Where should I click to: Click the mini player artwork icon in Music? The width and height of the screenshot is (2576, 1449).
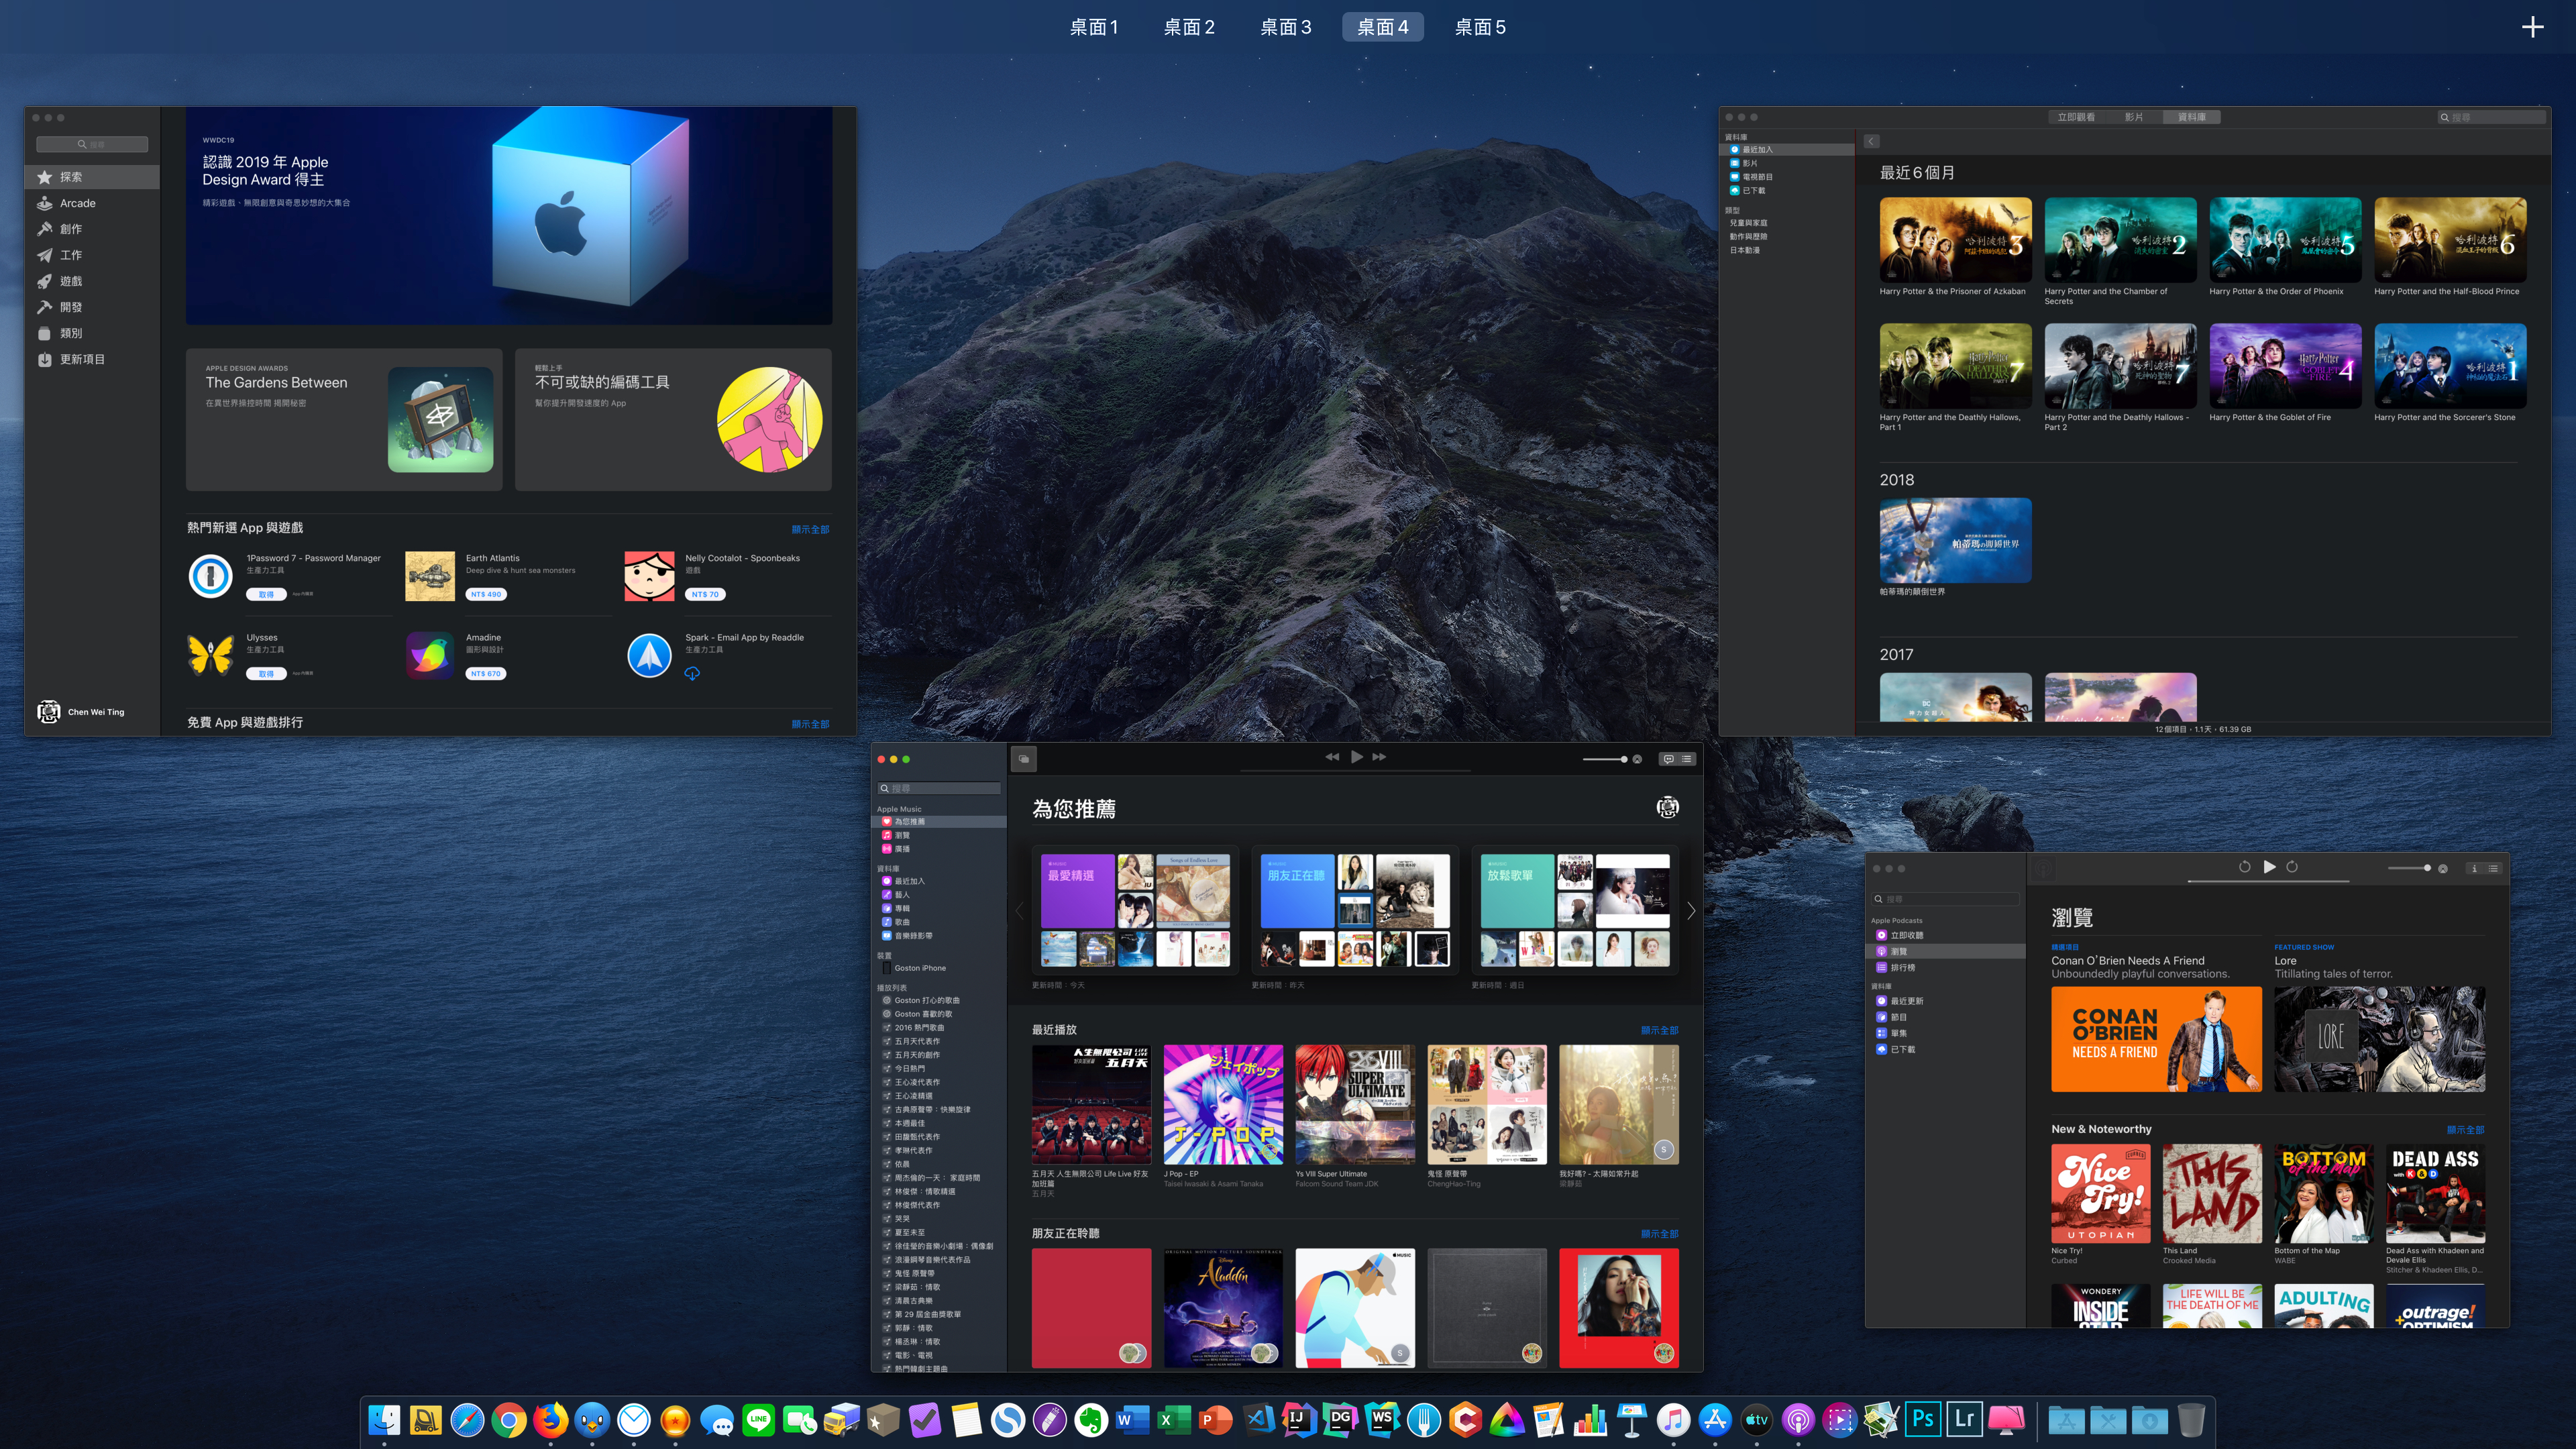(1023, 759)
